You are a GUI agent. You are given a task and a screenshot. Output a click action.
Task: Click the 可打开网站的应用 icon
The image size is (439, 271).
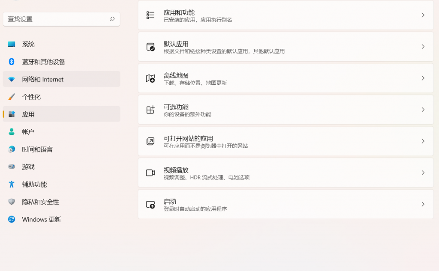click(150, 141)
